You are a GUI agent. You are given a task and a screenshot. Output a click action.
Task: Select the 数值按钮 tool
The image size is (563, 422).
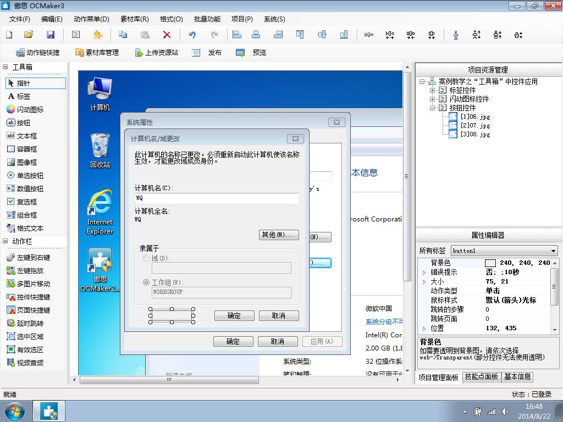pos(25,189)
